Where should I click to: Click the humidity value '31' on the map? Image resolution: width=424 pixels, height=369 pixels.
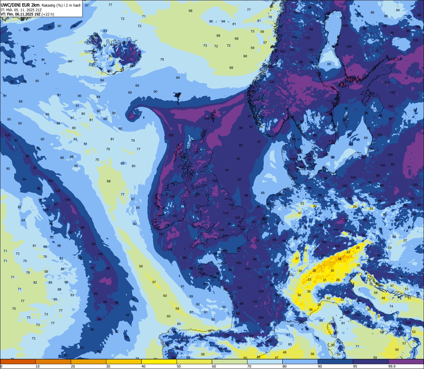325,280
